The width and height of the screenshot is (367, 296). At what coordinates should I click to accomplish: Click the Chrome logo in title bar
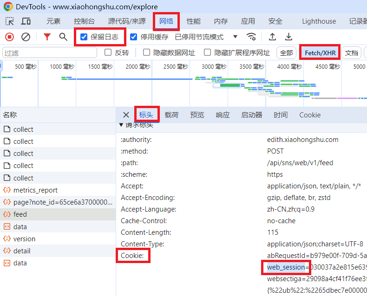coord(8,6)
